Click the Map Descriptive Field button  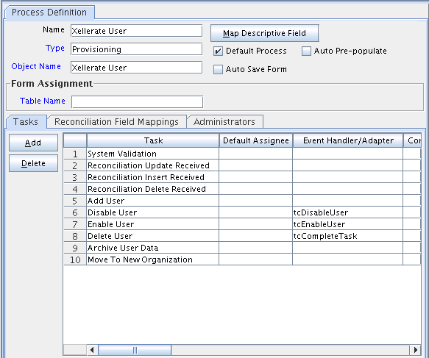click(x=264, y=33)
